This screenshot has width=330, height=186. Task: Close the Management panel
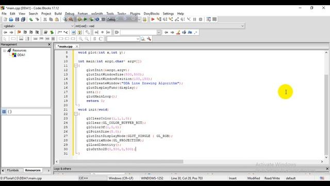49,44
